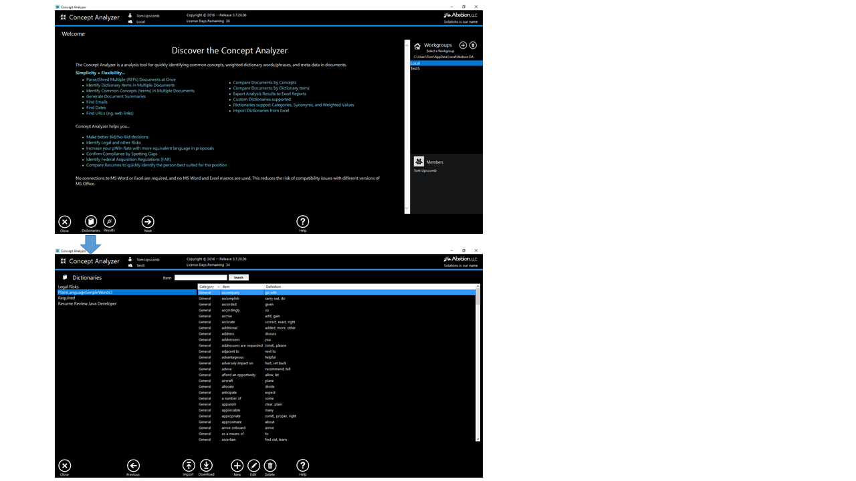Sort the table by the Item column header

click(x=243, y=287)
